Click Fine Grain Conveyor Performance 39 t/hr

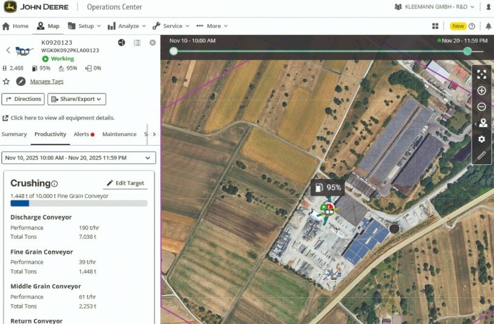pos(88,262)
